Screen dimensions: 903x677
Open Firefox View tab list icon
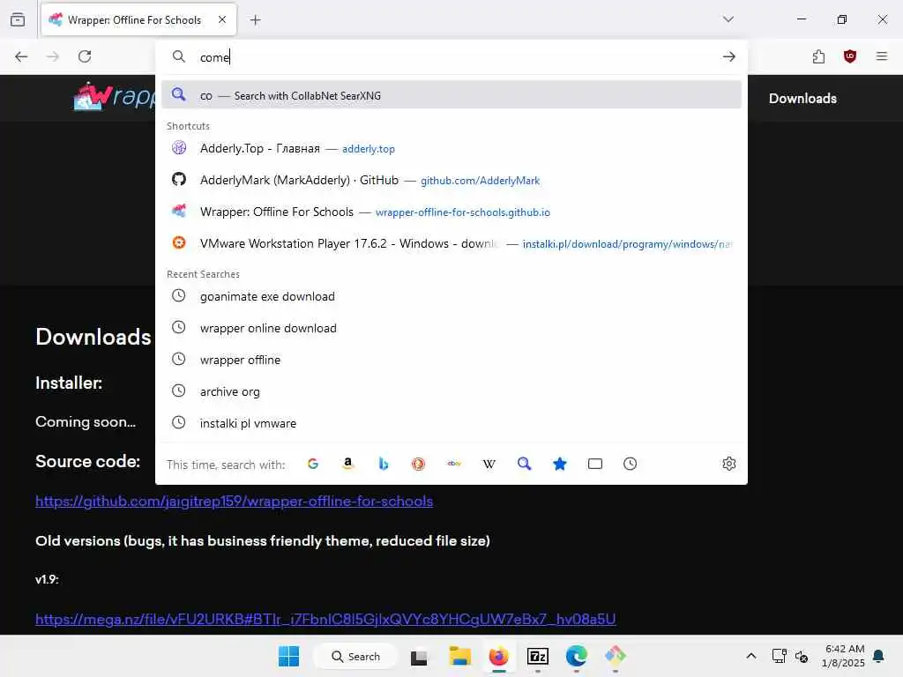[x=18, y=19]
